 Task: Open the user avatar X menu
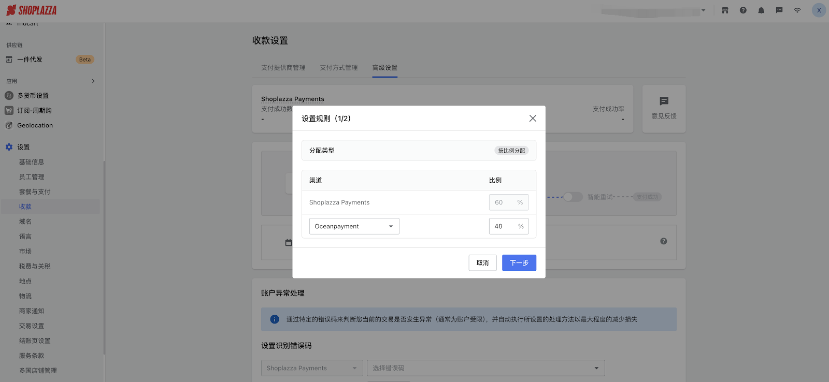coord(819,10)
